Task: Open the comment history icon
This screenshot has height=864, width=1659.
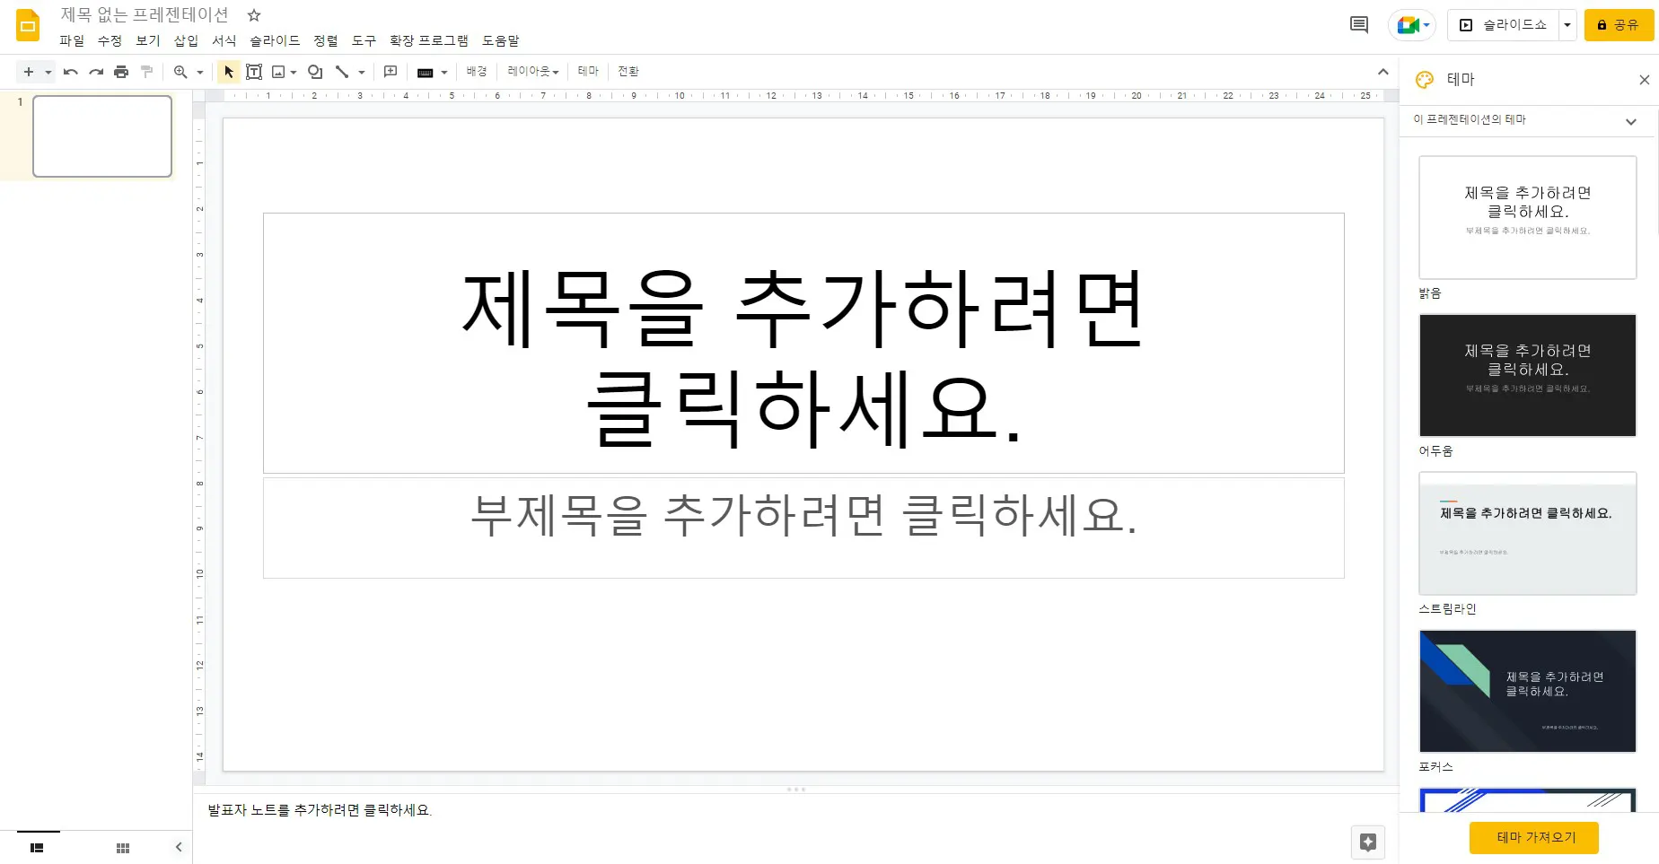Action: pyautogui.click(x=1359, y=25)
